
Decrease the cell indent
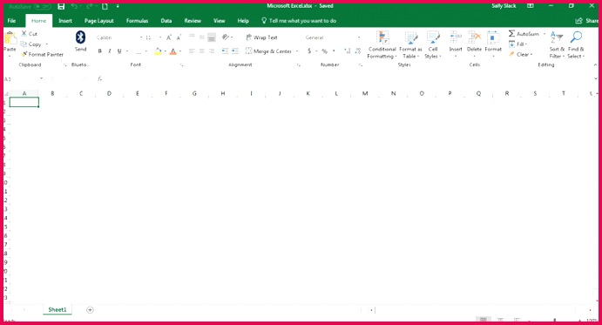[225, 51]
